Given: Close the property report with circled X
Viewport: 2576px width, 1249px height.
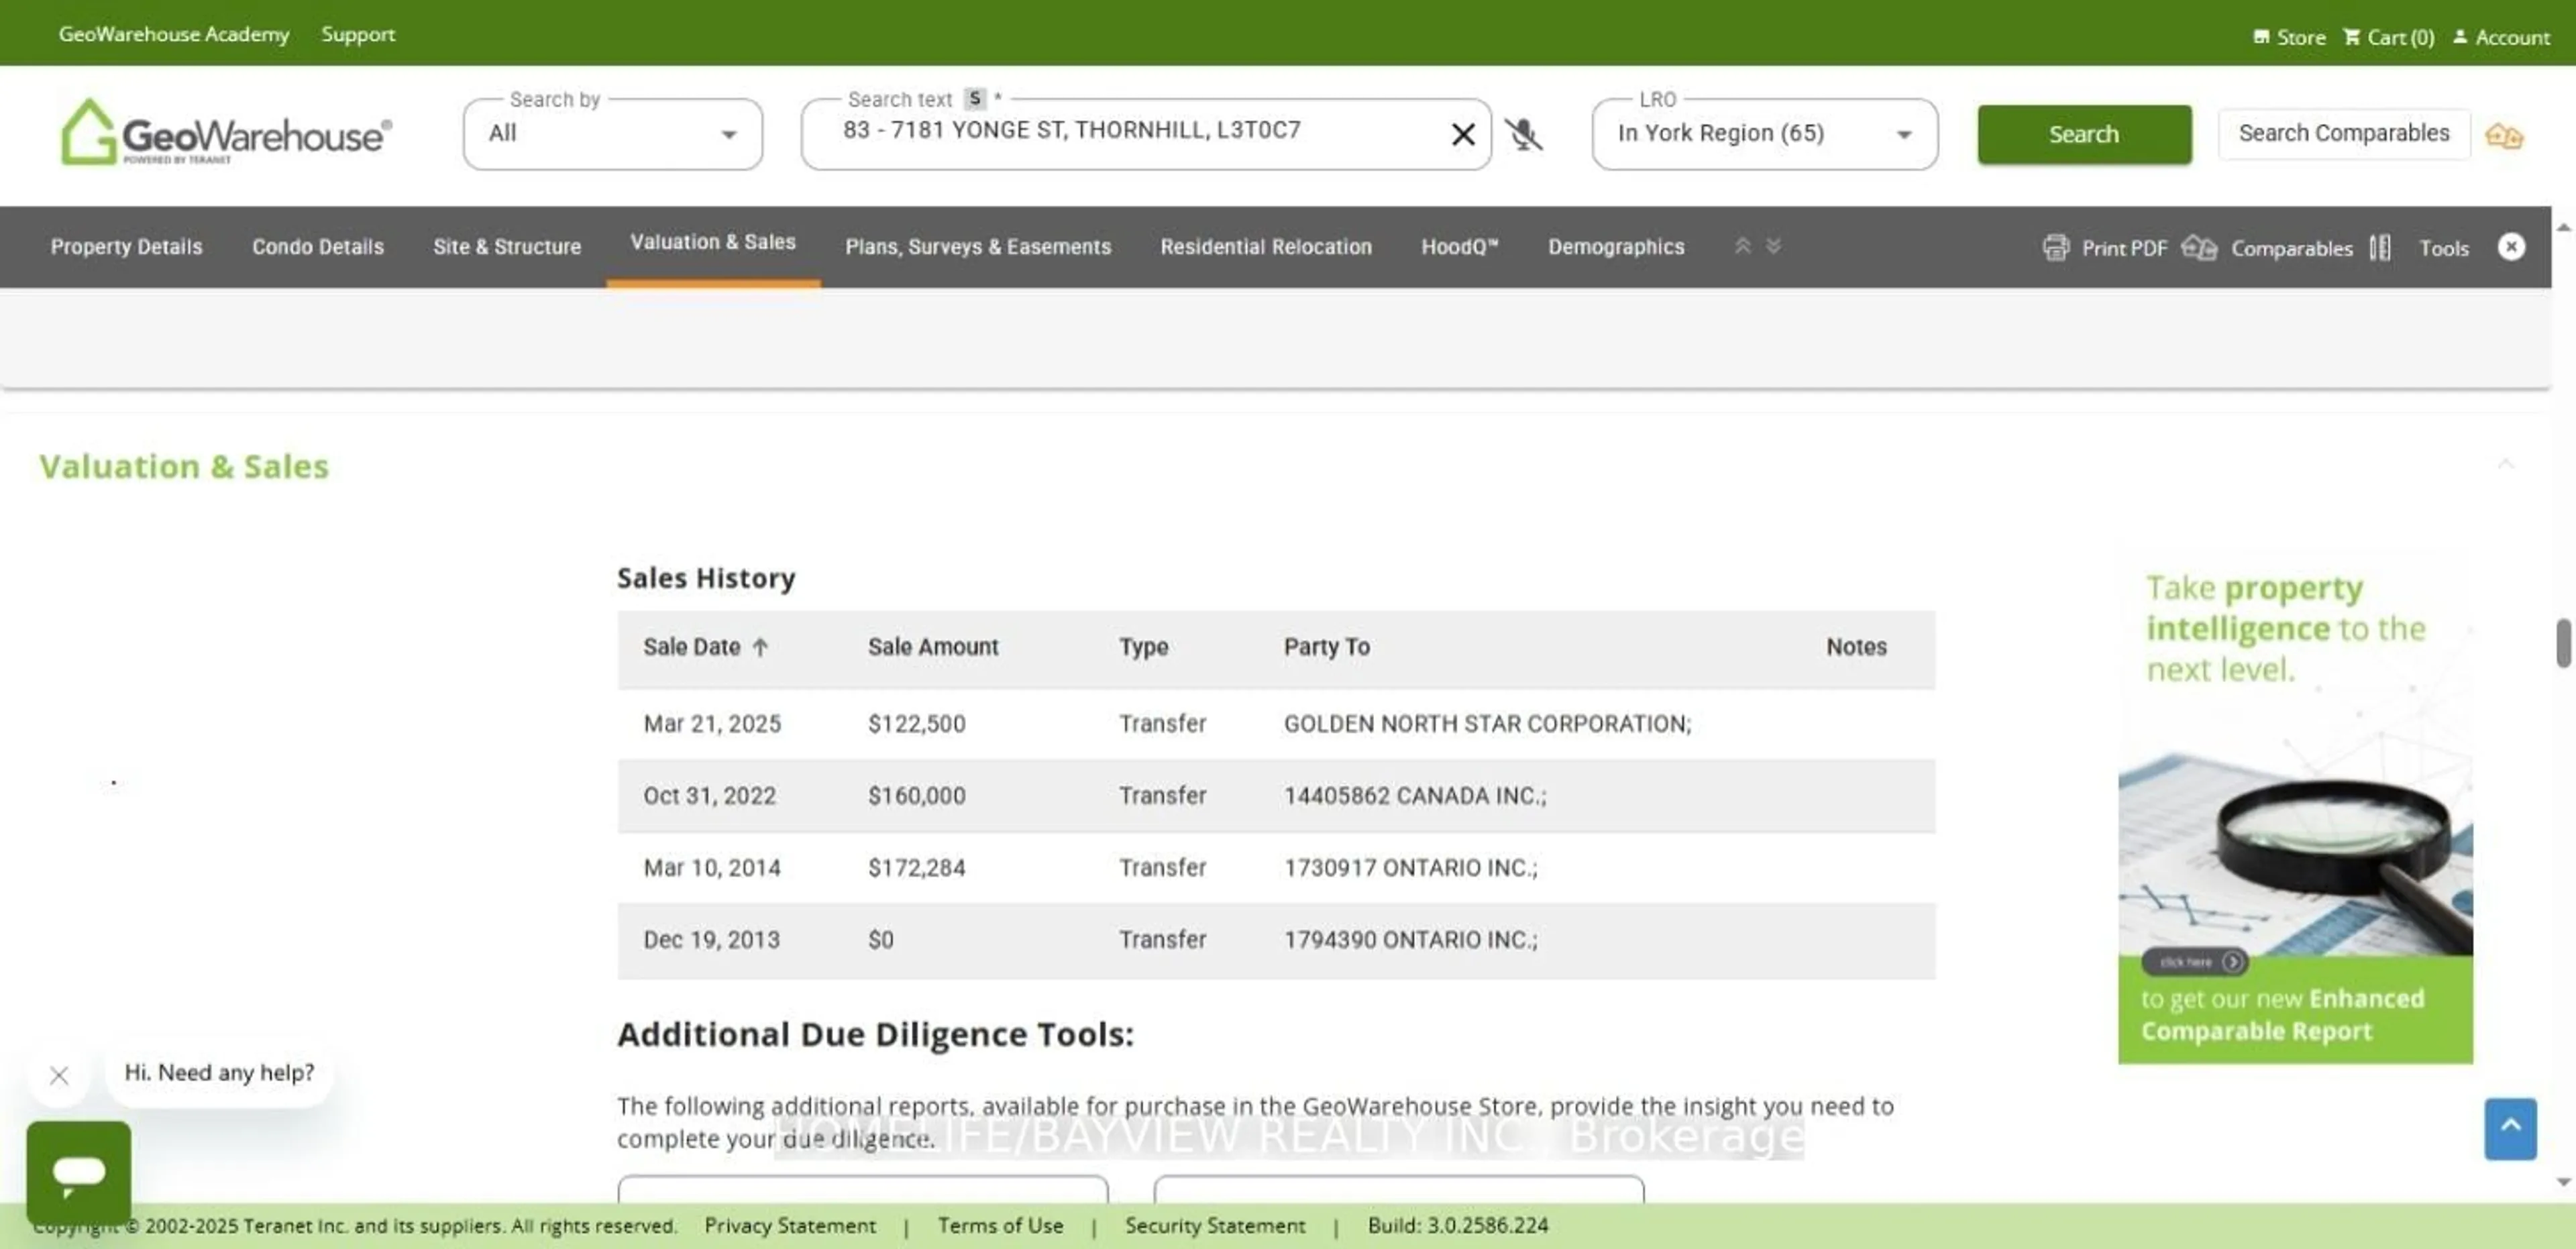Looking at the screenshot, I should click(x=2510, y=246).
